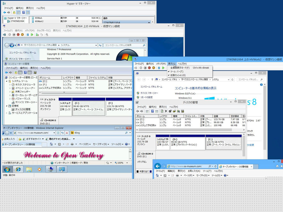Expand 共有フォルダー tree node
Viewport: 283px width, 212px height.
10,92
